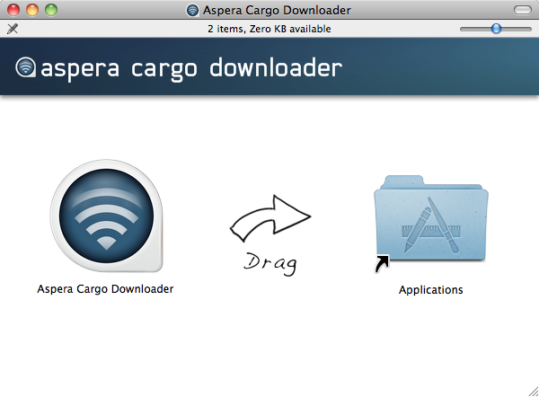The height and width of the screenshot is (397, 539).
Task: Adjust the icon size slider
Action: pos(496,29)
